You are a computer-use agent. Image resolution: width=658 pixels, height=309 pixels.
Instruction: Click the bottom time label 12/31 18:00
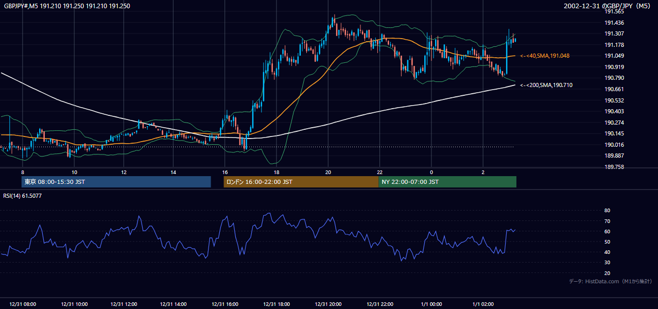pos(277,304)
